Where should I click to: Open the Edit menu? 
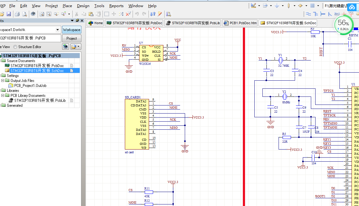click(x=24, y=6)
